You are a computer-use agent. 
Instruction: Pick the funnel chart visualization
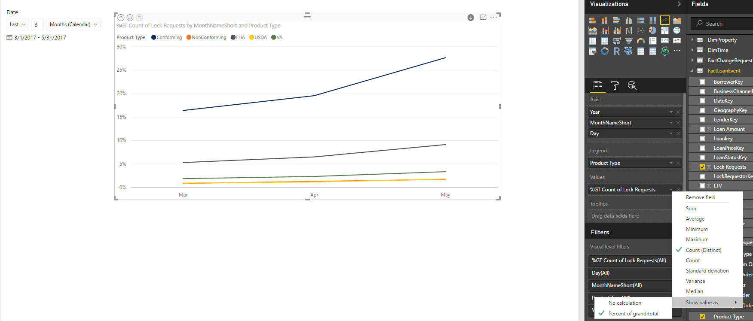[628, 41]
